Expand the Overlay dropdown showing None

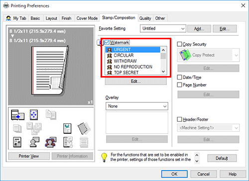[137, 106]
